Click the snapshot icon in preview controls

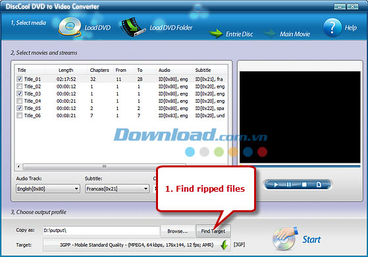[319, 185]
